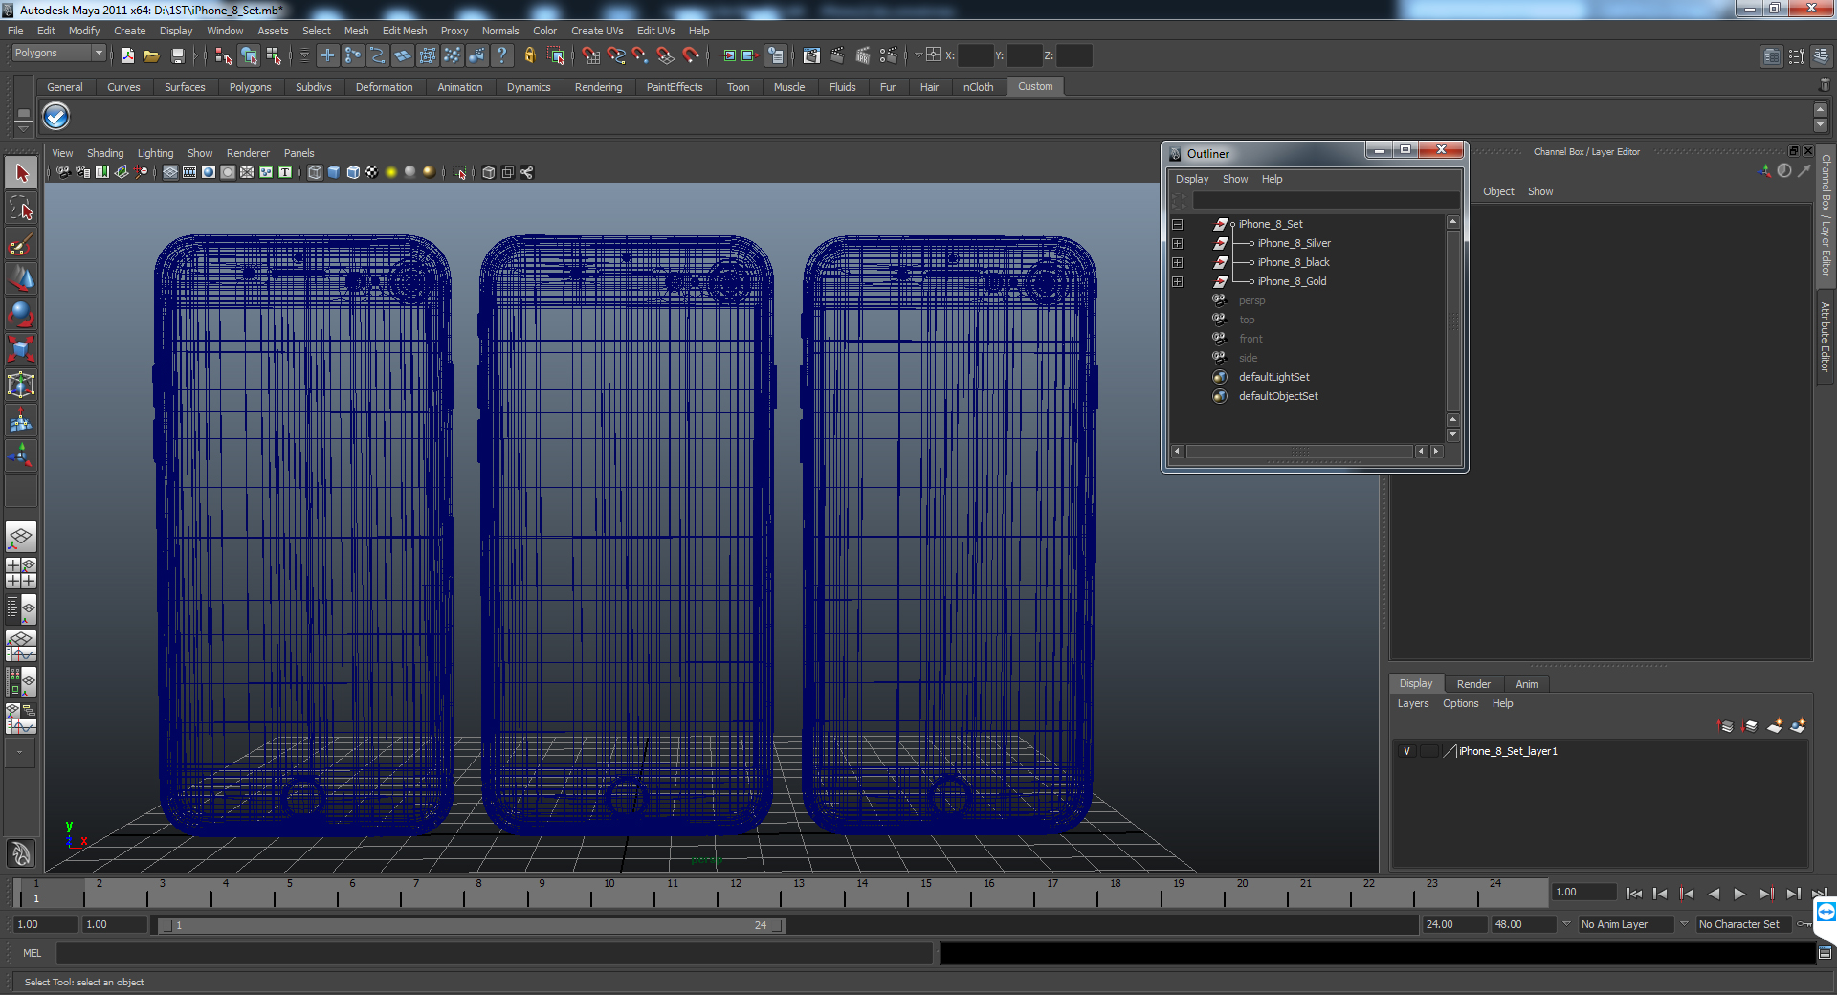Choose the Show Manipulator tool
Image resolution: width=1837 pixels, height=995 pixels.
coord(21,456)
